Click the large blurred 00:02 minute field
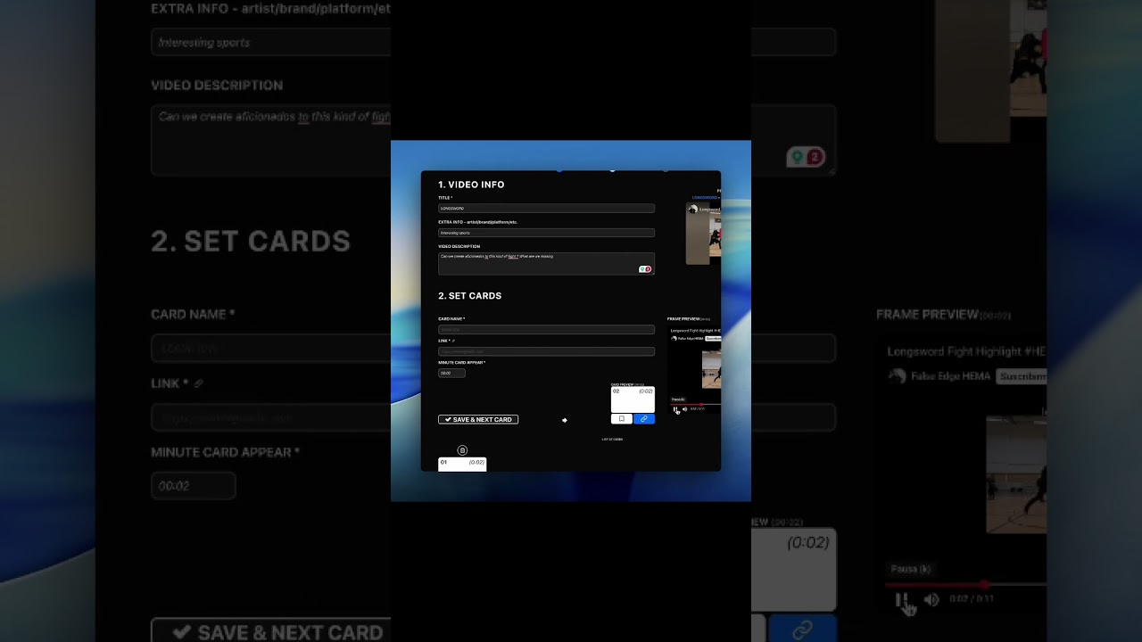 click(193, 486)
